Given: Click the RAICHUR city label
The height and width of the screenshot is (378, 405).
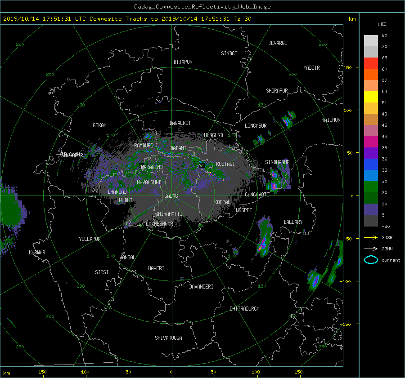Looking at the screenshot, I should [331, 120].
